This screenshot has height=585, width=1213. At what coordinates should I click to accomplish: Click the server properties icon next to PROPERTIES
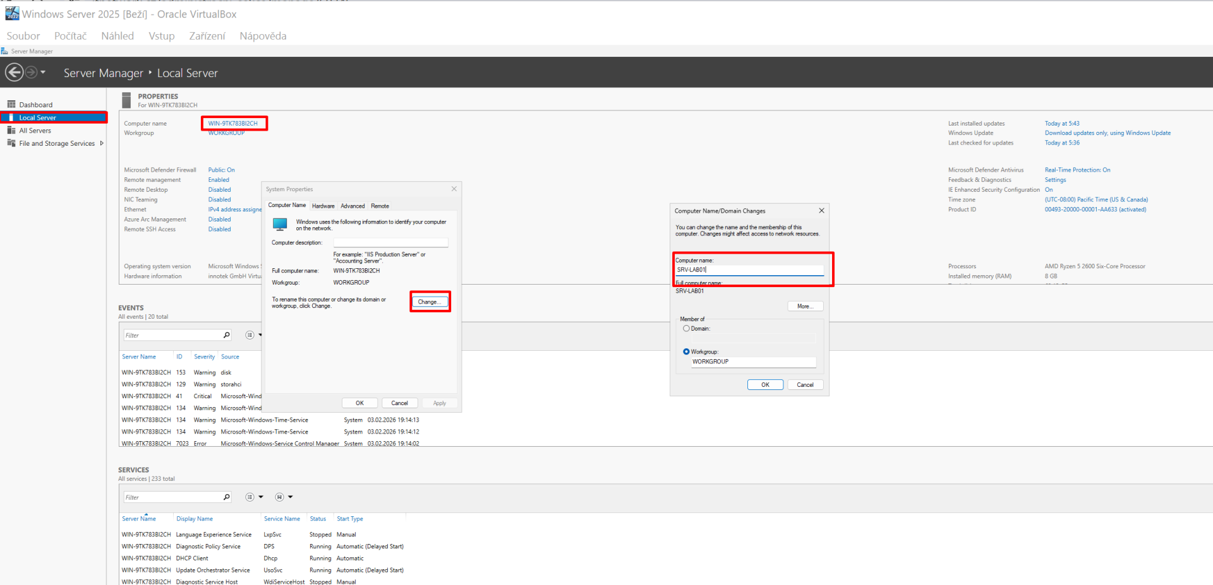coord(126,100)
